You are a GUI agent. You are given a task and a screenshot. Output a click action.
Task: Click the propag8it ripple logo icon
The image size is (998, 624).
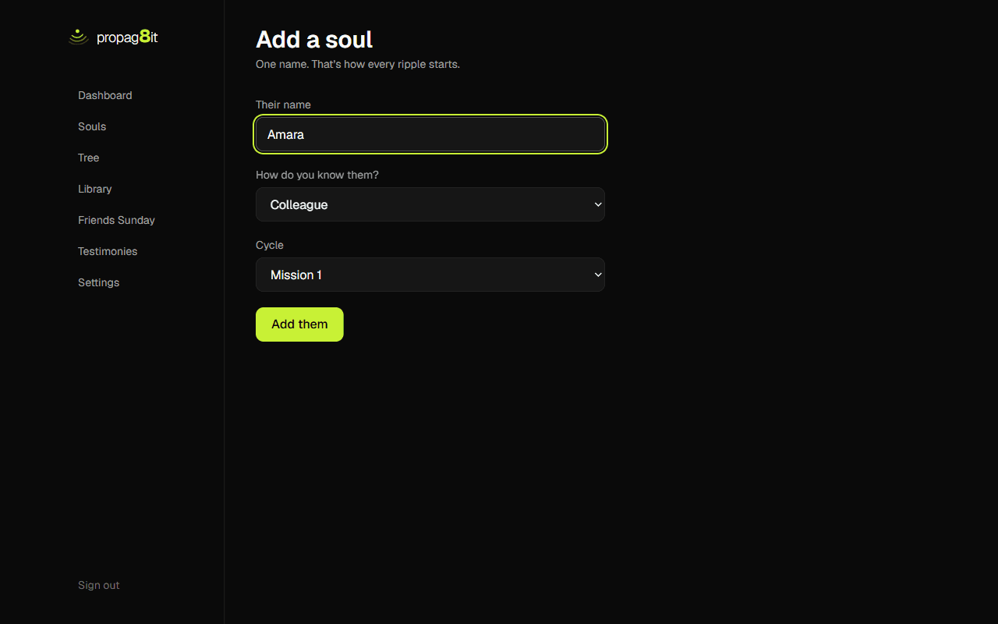pos(78,37)
